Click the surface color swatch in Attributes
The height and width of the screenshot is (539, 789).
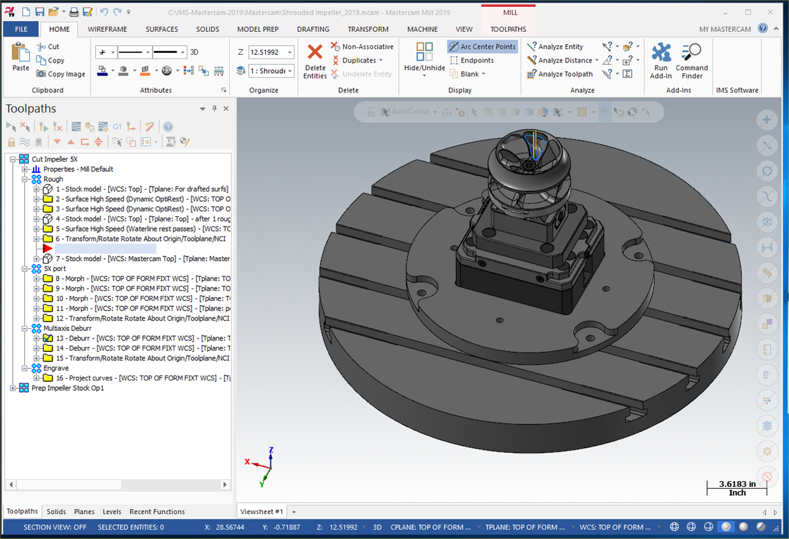(145, 71)
